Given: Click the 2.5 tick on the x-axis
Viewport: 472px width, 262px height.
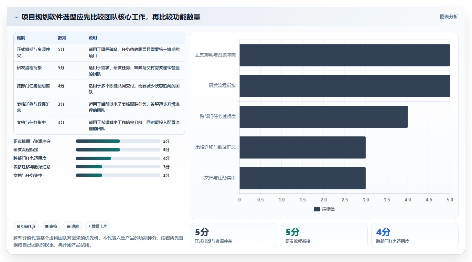Looking at the screenshot, I should pyautogui.click(x=345, y=200).
